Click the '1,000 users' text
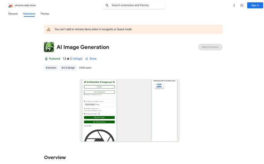Screen dimensions: 264x164 coord(85,68)
